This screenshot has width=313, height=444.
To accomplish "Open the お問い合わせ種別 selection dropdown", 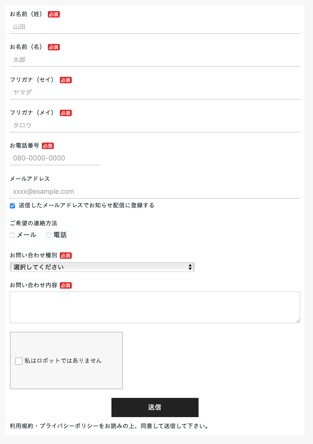I will pos(102,267).
